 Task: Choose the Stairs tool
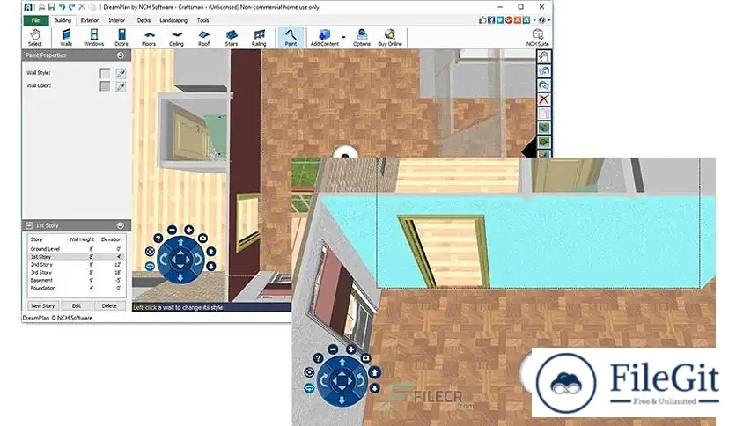coord(232,38)
